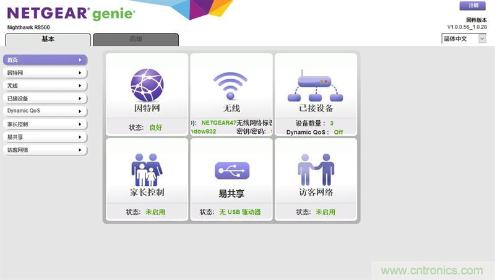This screenshot has width=495, height=280.
Task: Click the 注销 logout button
Action: click(x=473, y=6)
